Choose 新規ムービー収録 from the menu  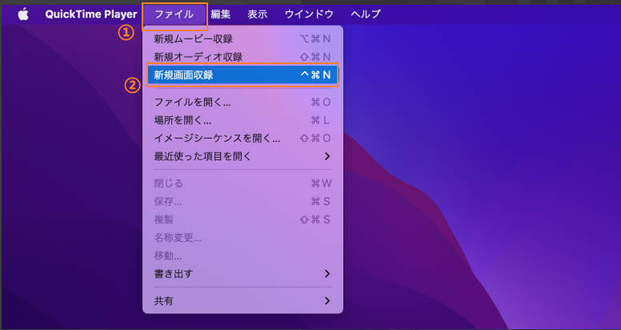point(242,39)
